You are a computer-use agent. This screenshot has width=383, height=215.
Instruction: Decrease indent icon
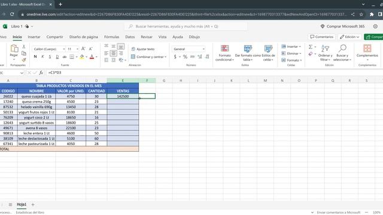pos(107,60)
